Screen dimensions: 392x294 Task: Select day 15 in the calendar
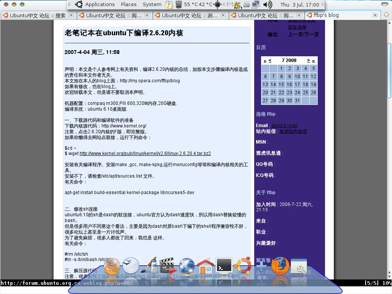point(281,85)
